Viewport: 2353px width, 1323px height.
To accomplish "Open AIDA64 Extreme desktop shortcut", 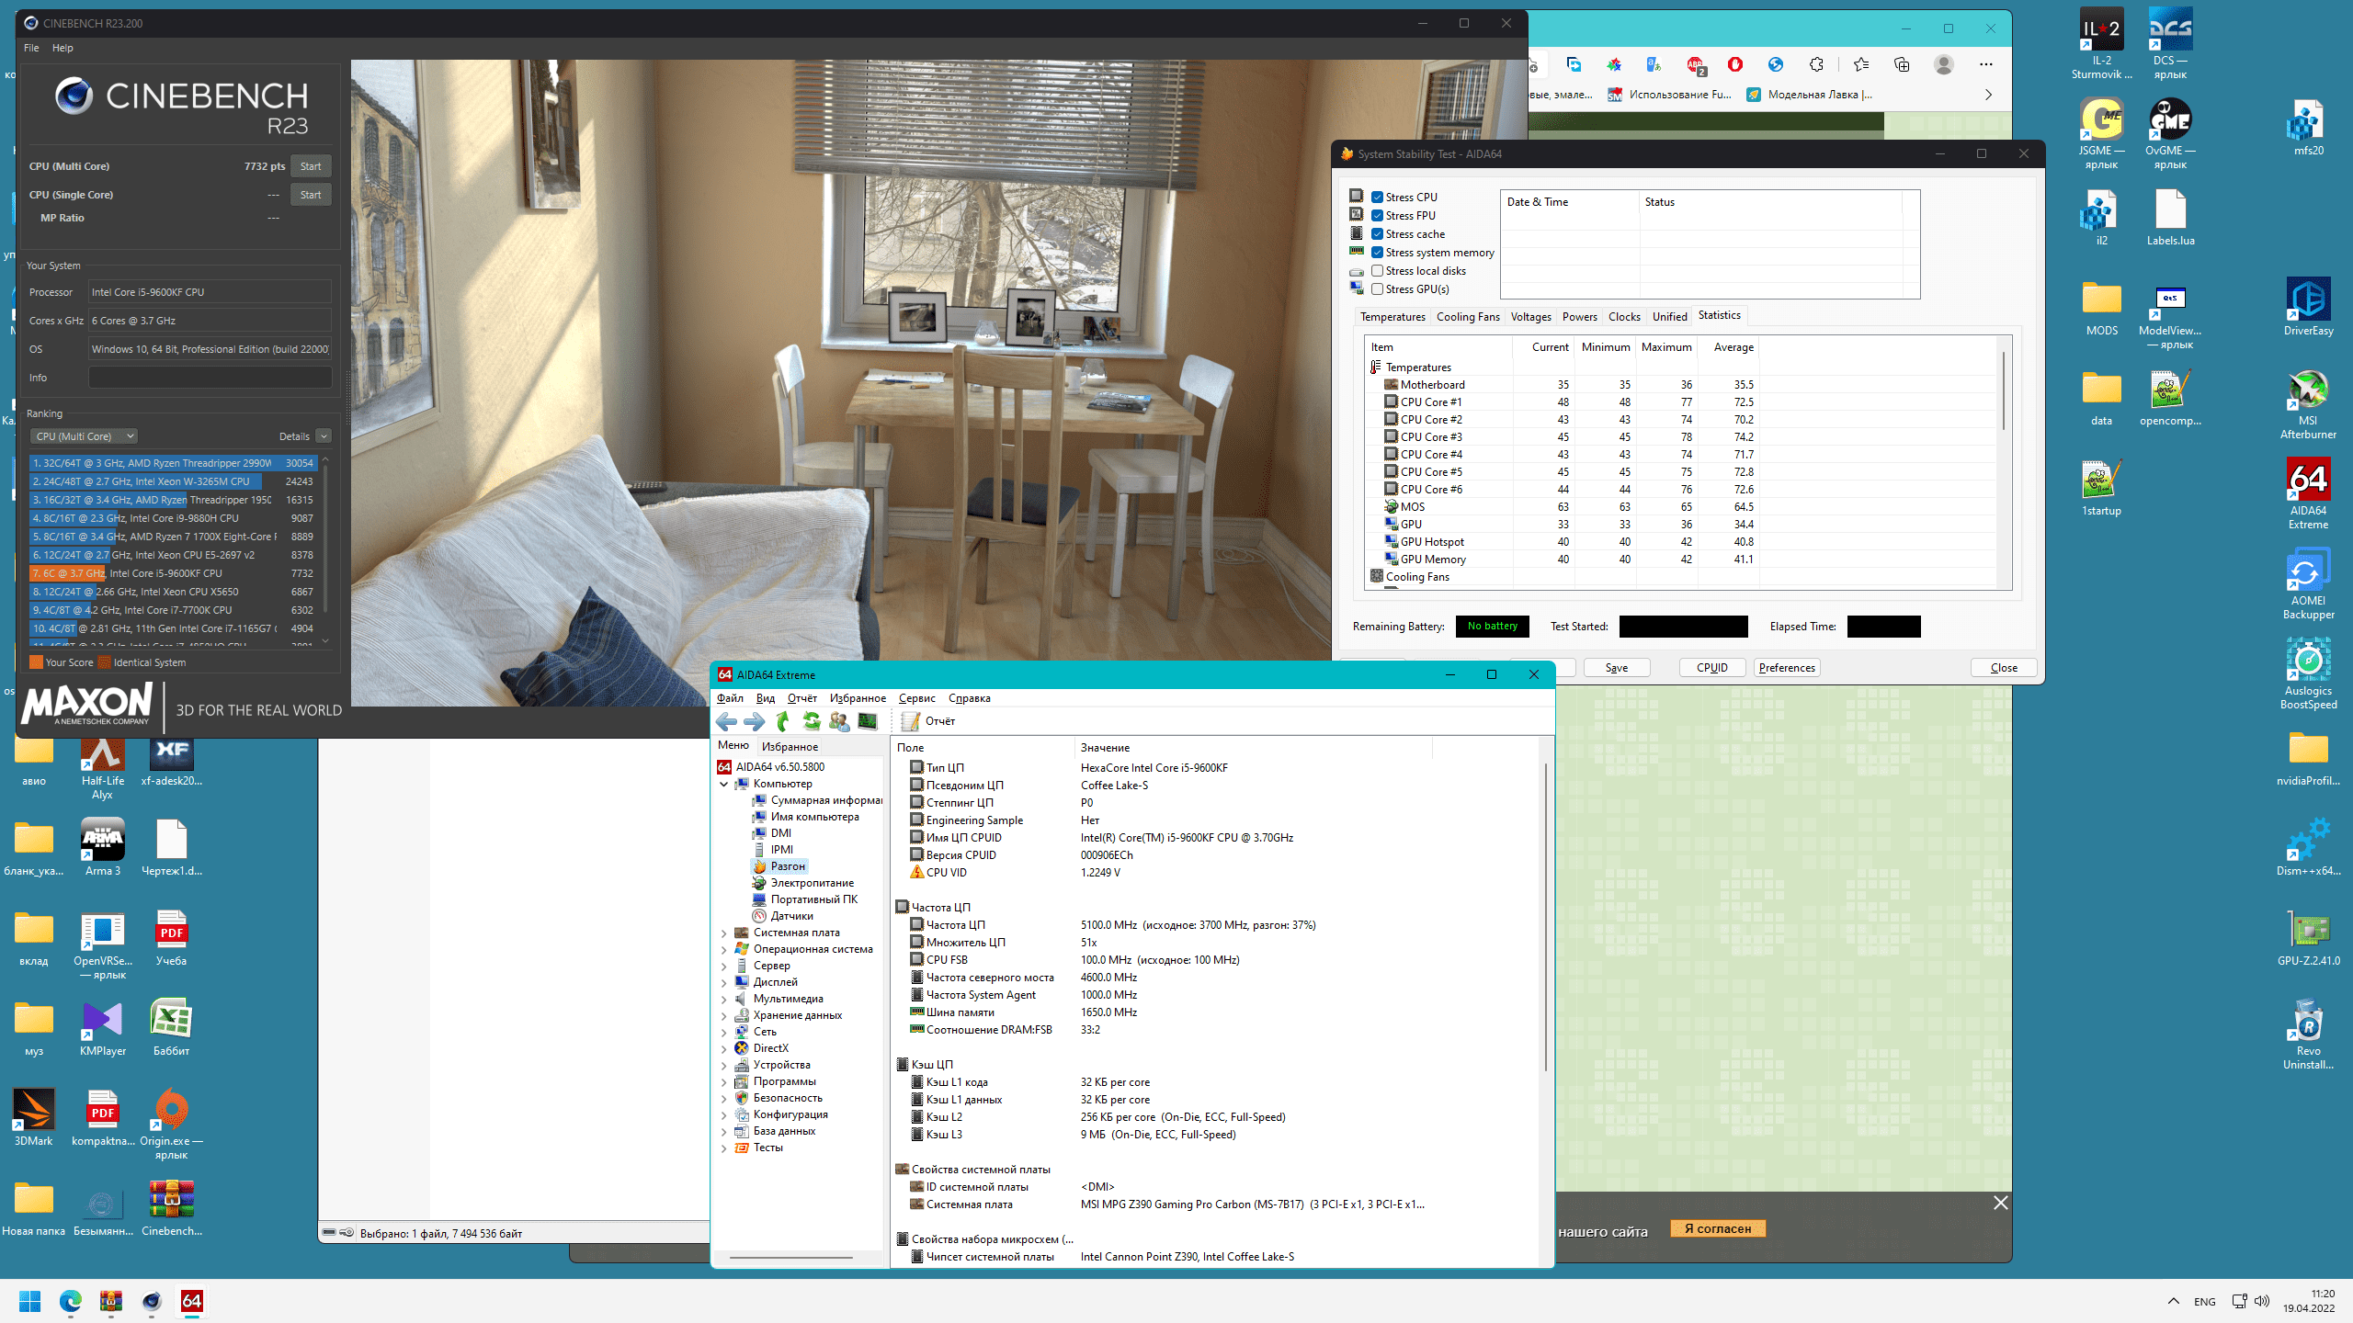I will click(2308, 494).
